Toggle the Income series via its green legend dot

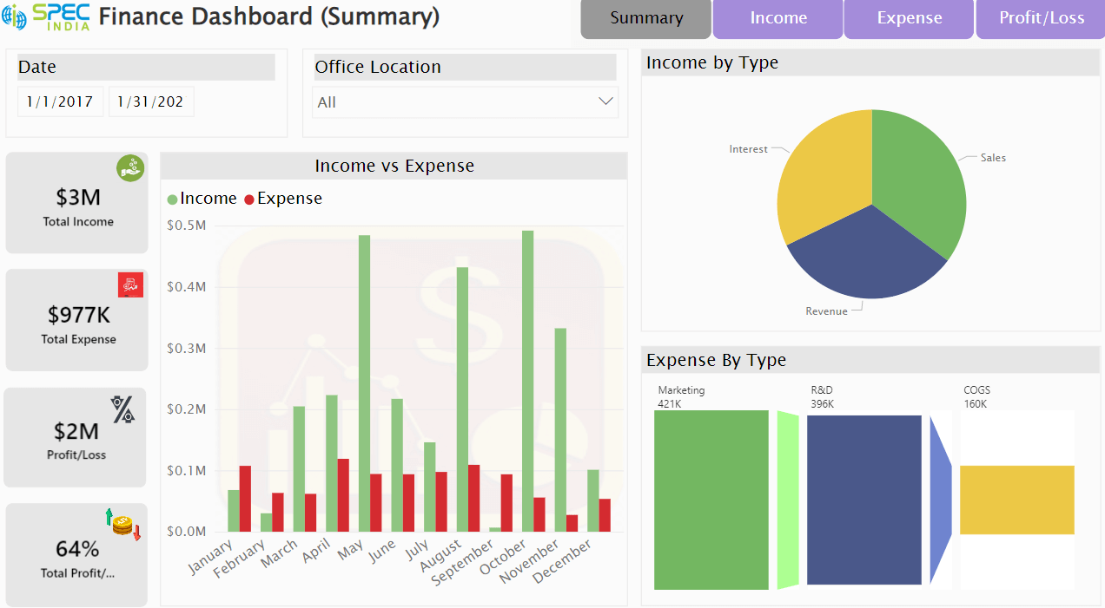[171, 198]
